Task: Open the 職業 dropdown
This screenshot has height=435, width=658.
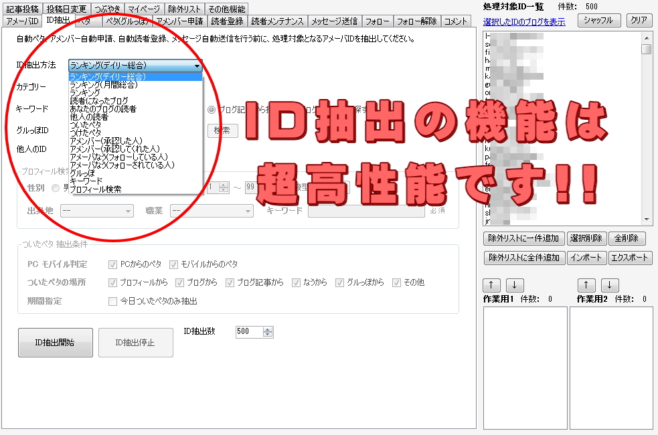Action: 212,211
